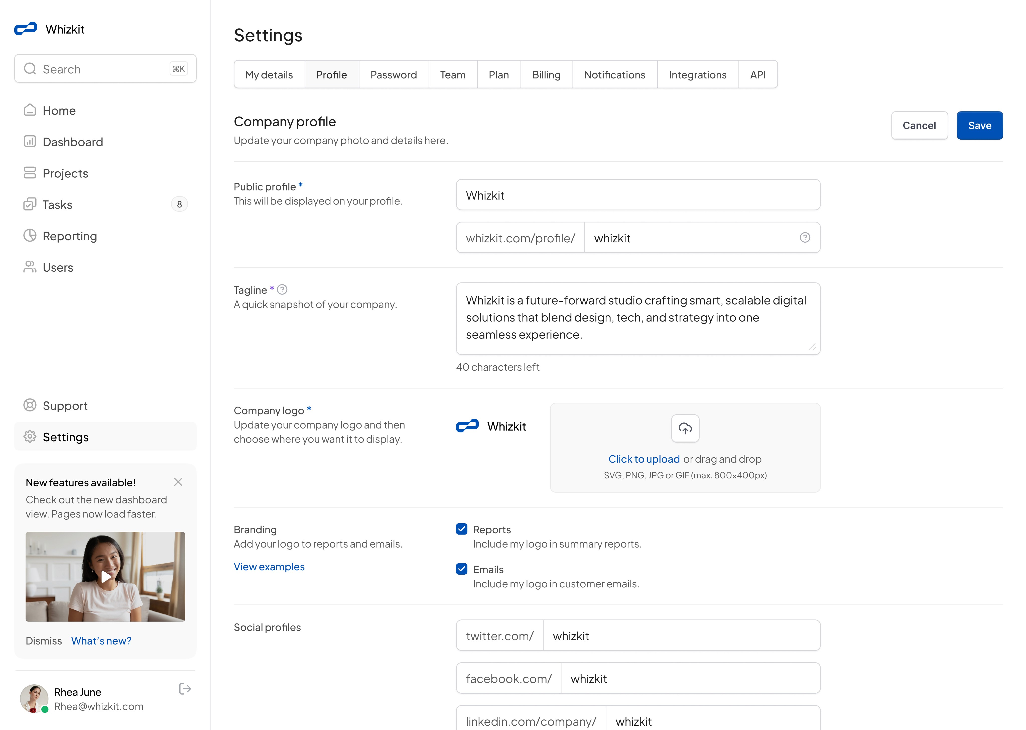Click the upload cloud icon
This screenshot has width=1026, height=730.
(685, 428)
